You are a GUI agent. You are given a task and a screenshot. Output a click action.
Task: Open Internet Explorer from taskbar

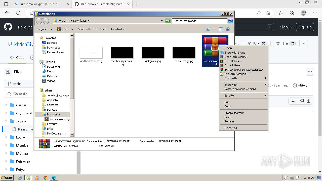(20, 178)
